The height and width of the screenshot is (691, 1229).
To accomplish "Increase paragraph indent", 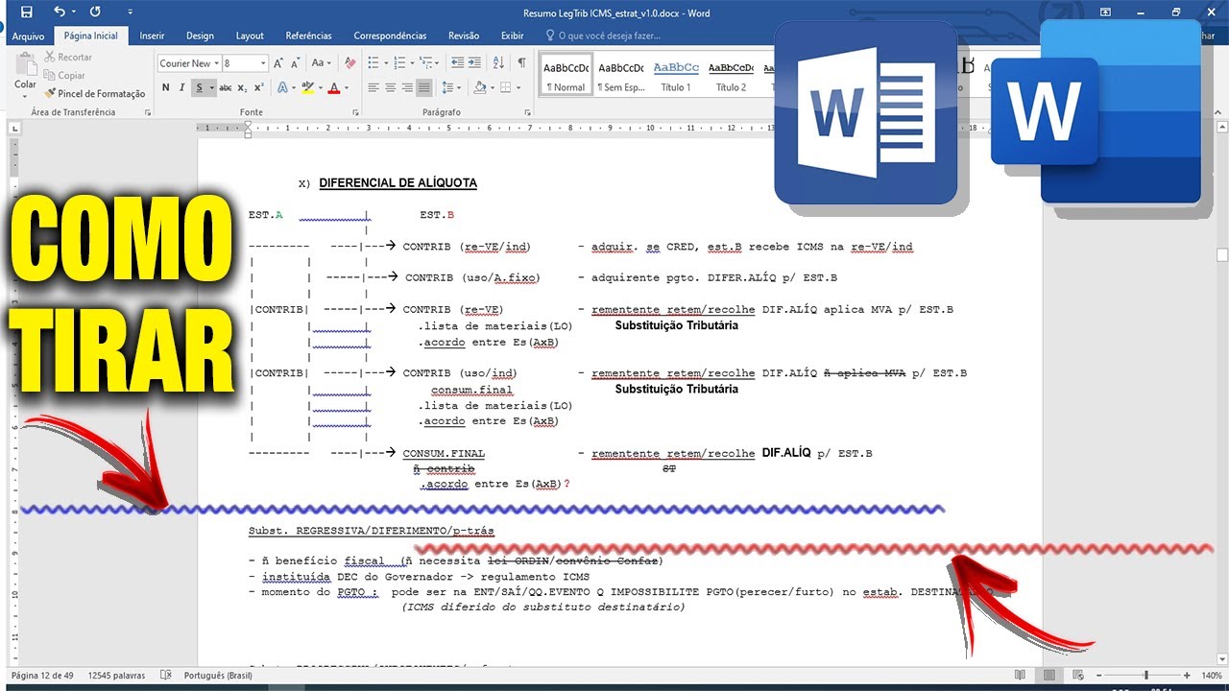I will coord(476,63).
